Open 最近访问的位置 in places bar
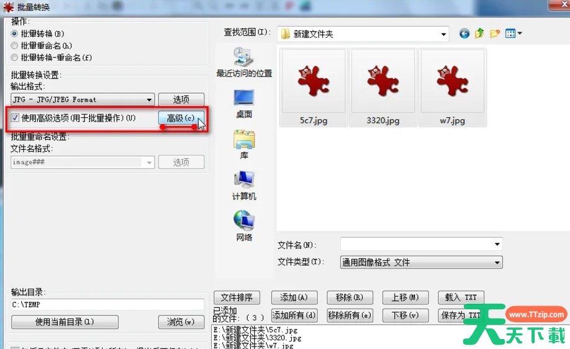570x349 pixels. 244,63
